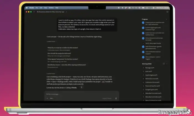The image size is (194, 116).
Task: Start voice input with microphone icon
Action: (116, 98)
